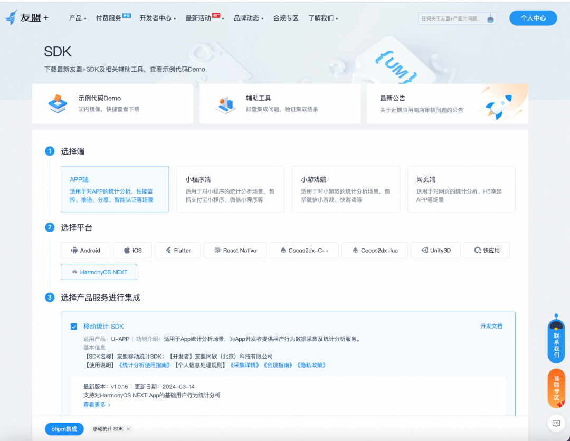570x441 pixels.
Task: Click the robot assistant icon in search box
Action: pyautogui.click(x=490, y=18)
